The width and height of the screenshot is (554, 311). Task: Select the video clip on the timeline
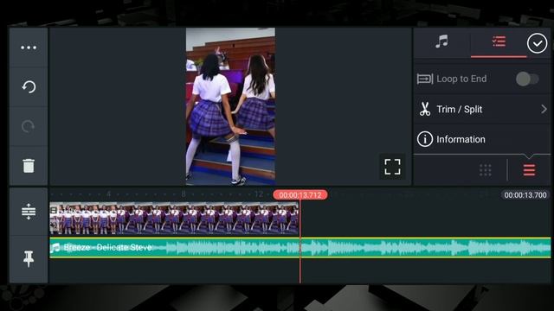pos(174,219)
